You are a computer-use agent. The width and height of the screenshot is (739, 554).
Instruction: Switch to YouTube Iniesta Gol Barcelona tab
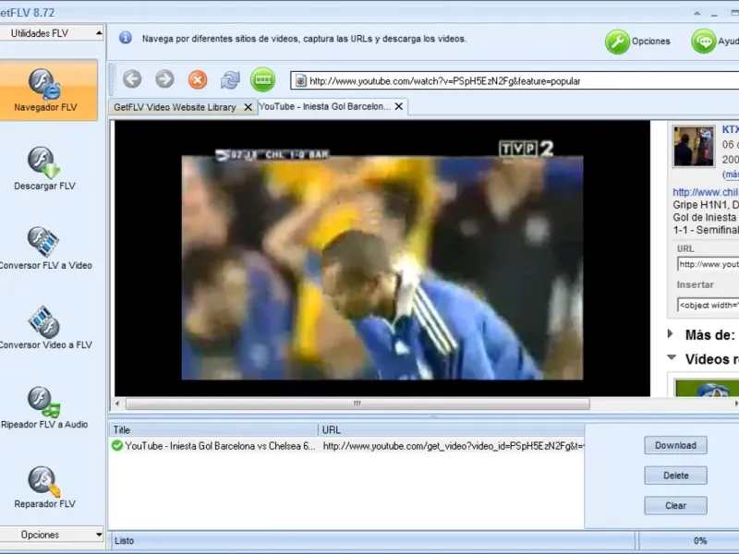point(325,106)
